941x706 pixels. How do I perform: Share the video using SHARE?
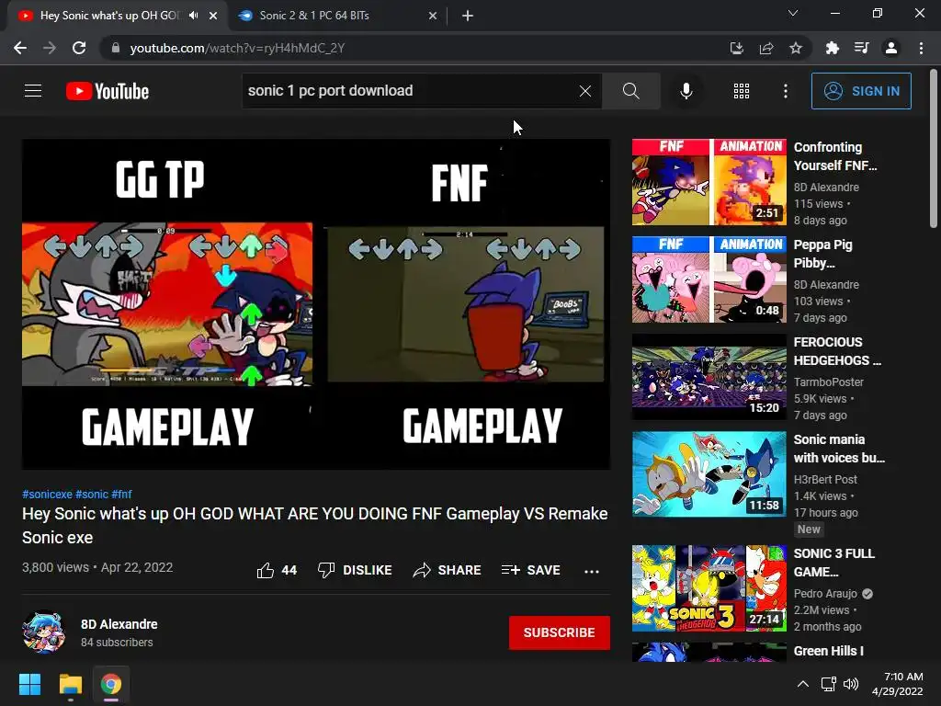[448, 570]
